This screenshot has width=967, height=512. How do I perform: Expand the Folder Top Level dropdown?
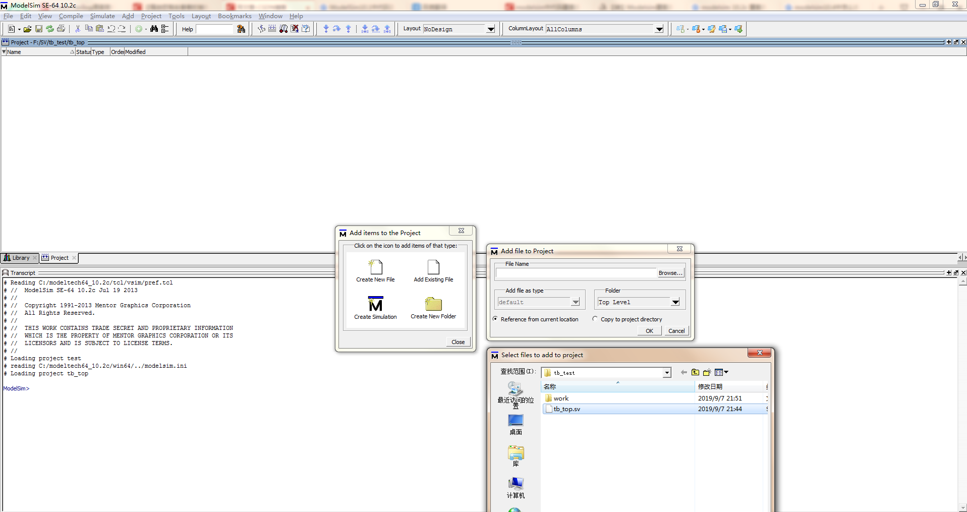[676, 302]
